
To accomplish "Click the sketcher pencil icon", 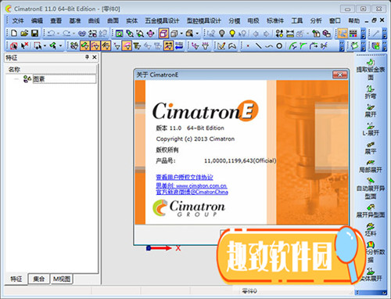I will point(221,46).
